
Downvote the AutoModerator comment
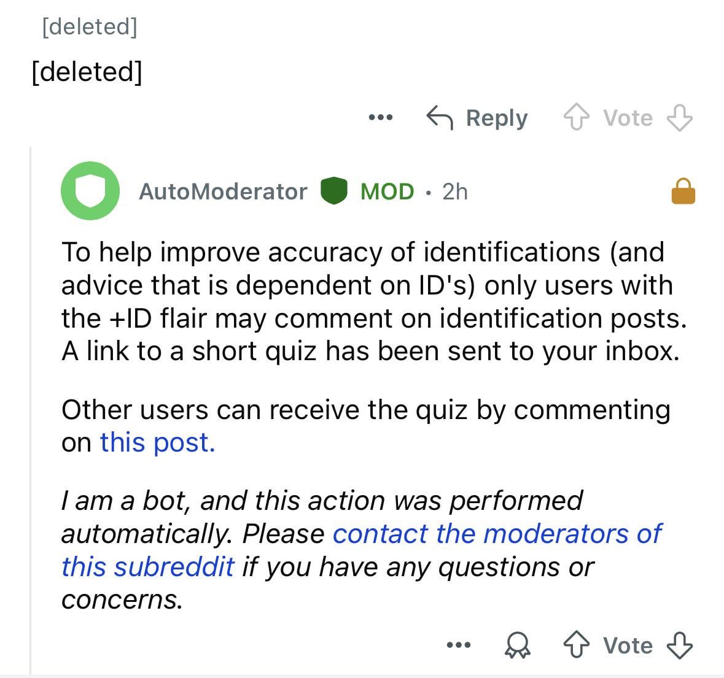[680, 645]
